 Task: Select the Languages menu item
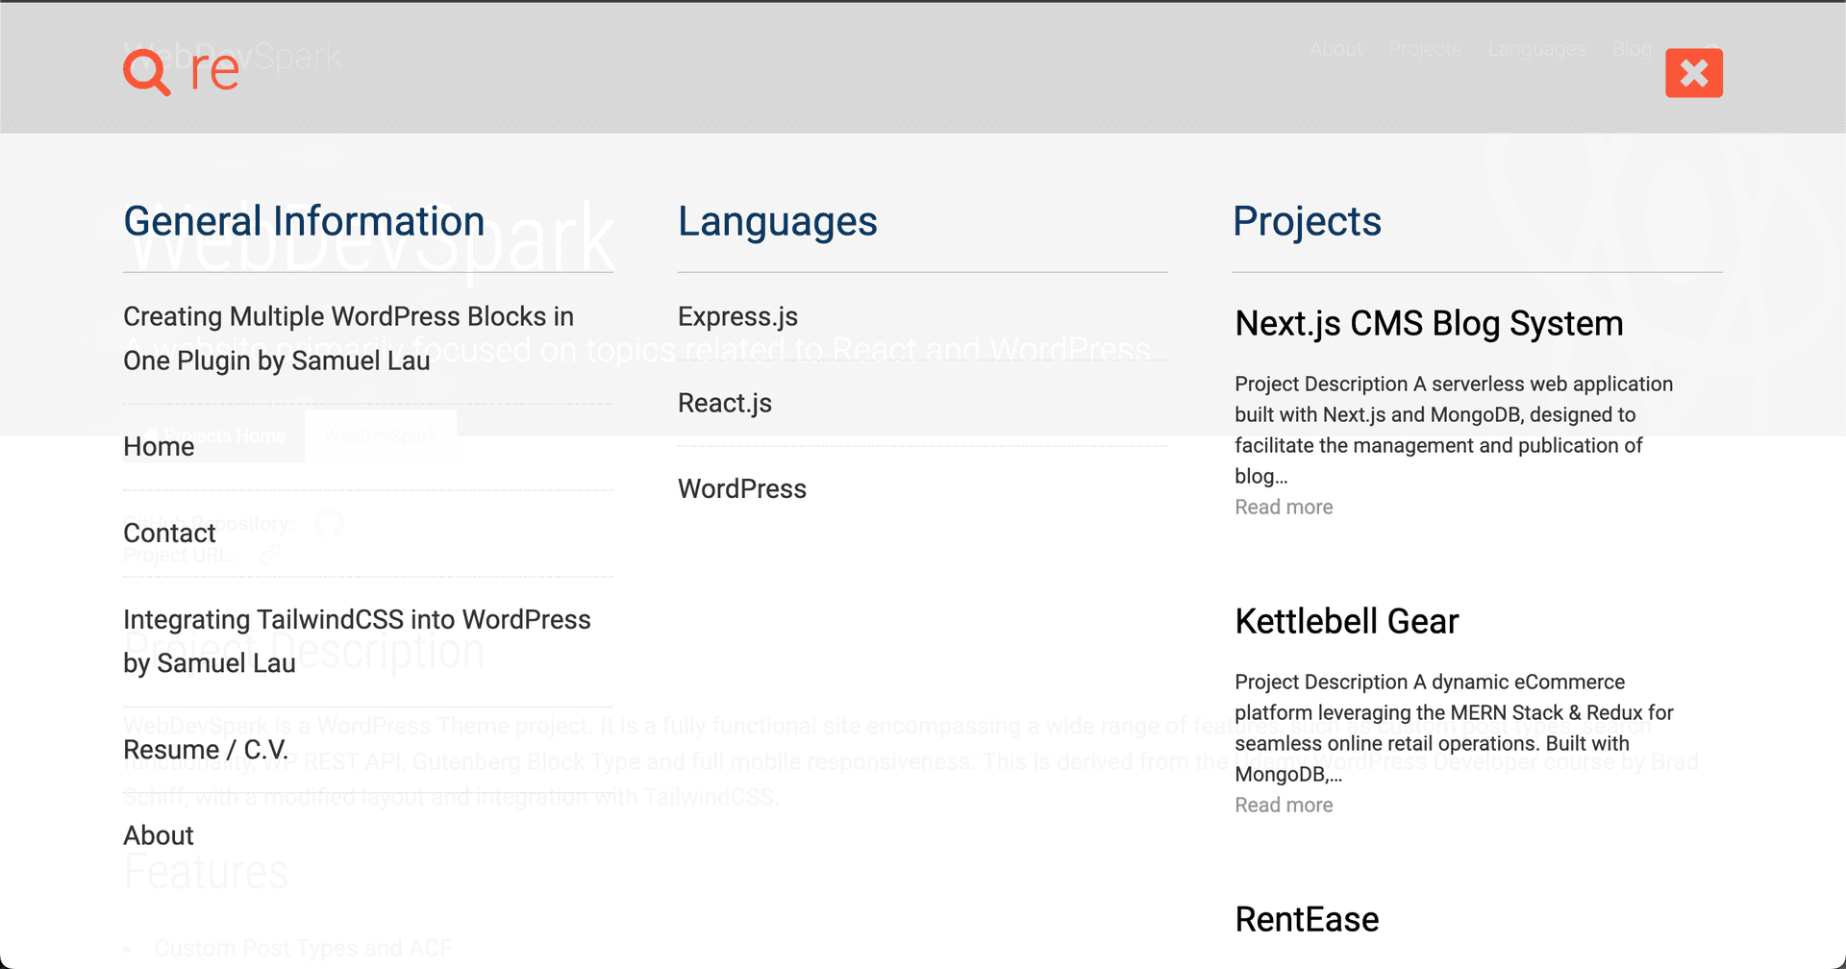1537,49
